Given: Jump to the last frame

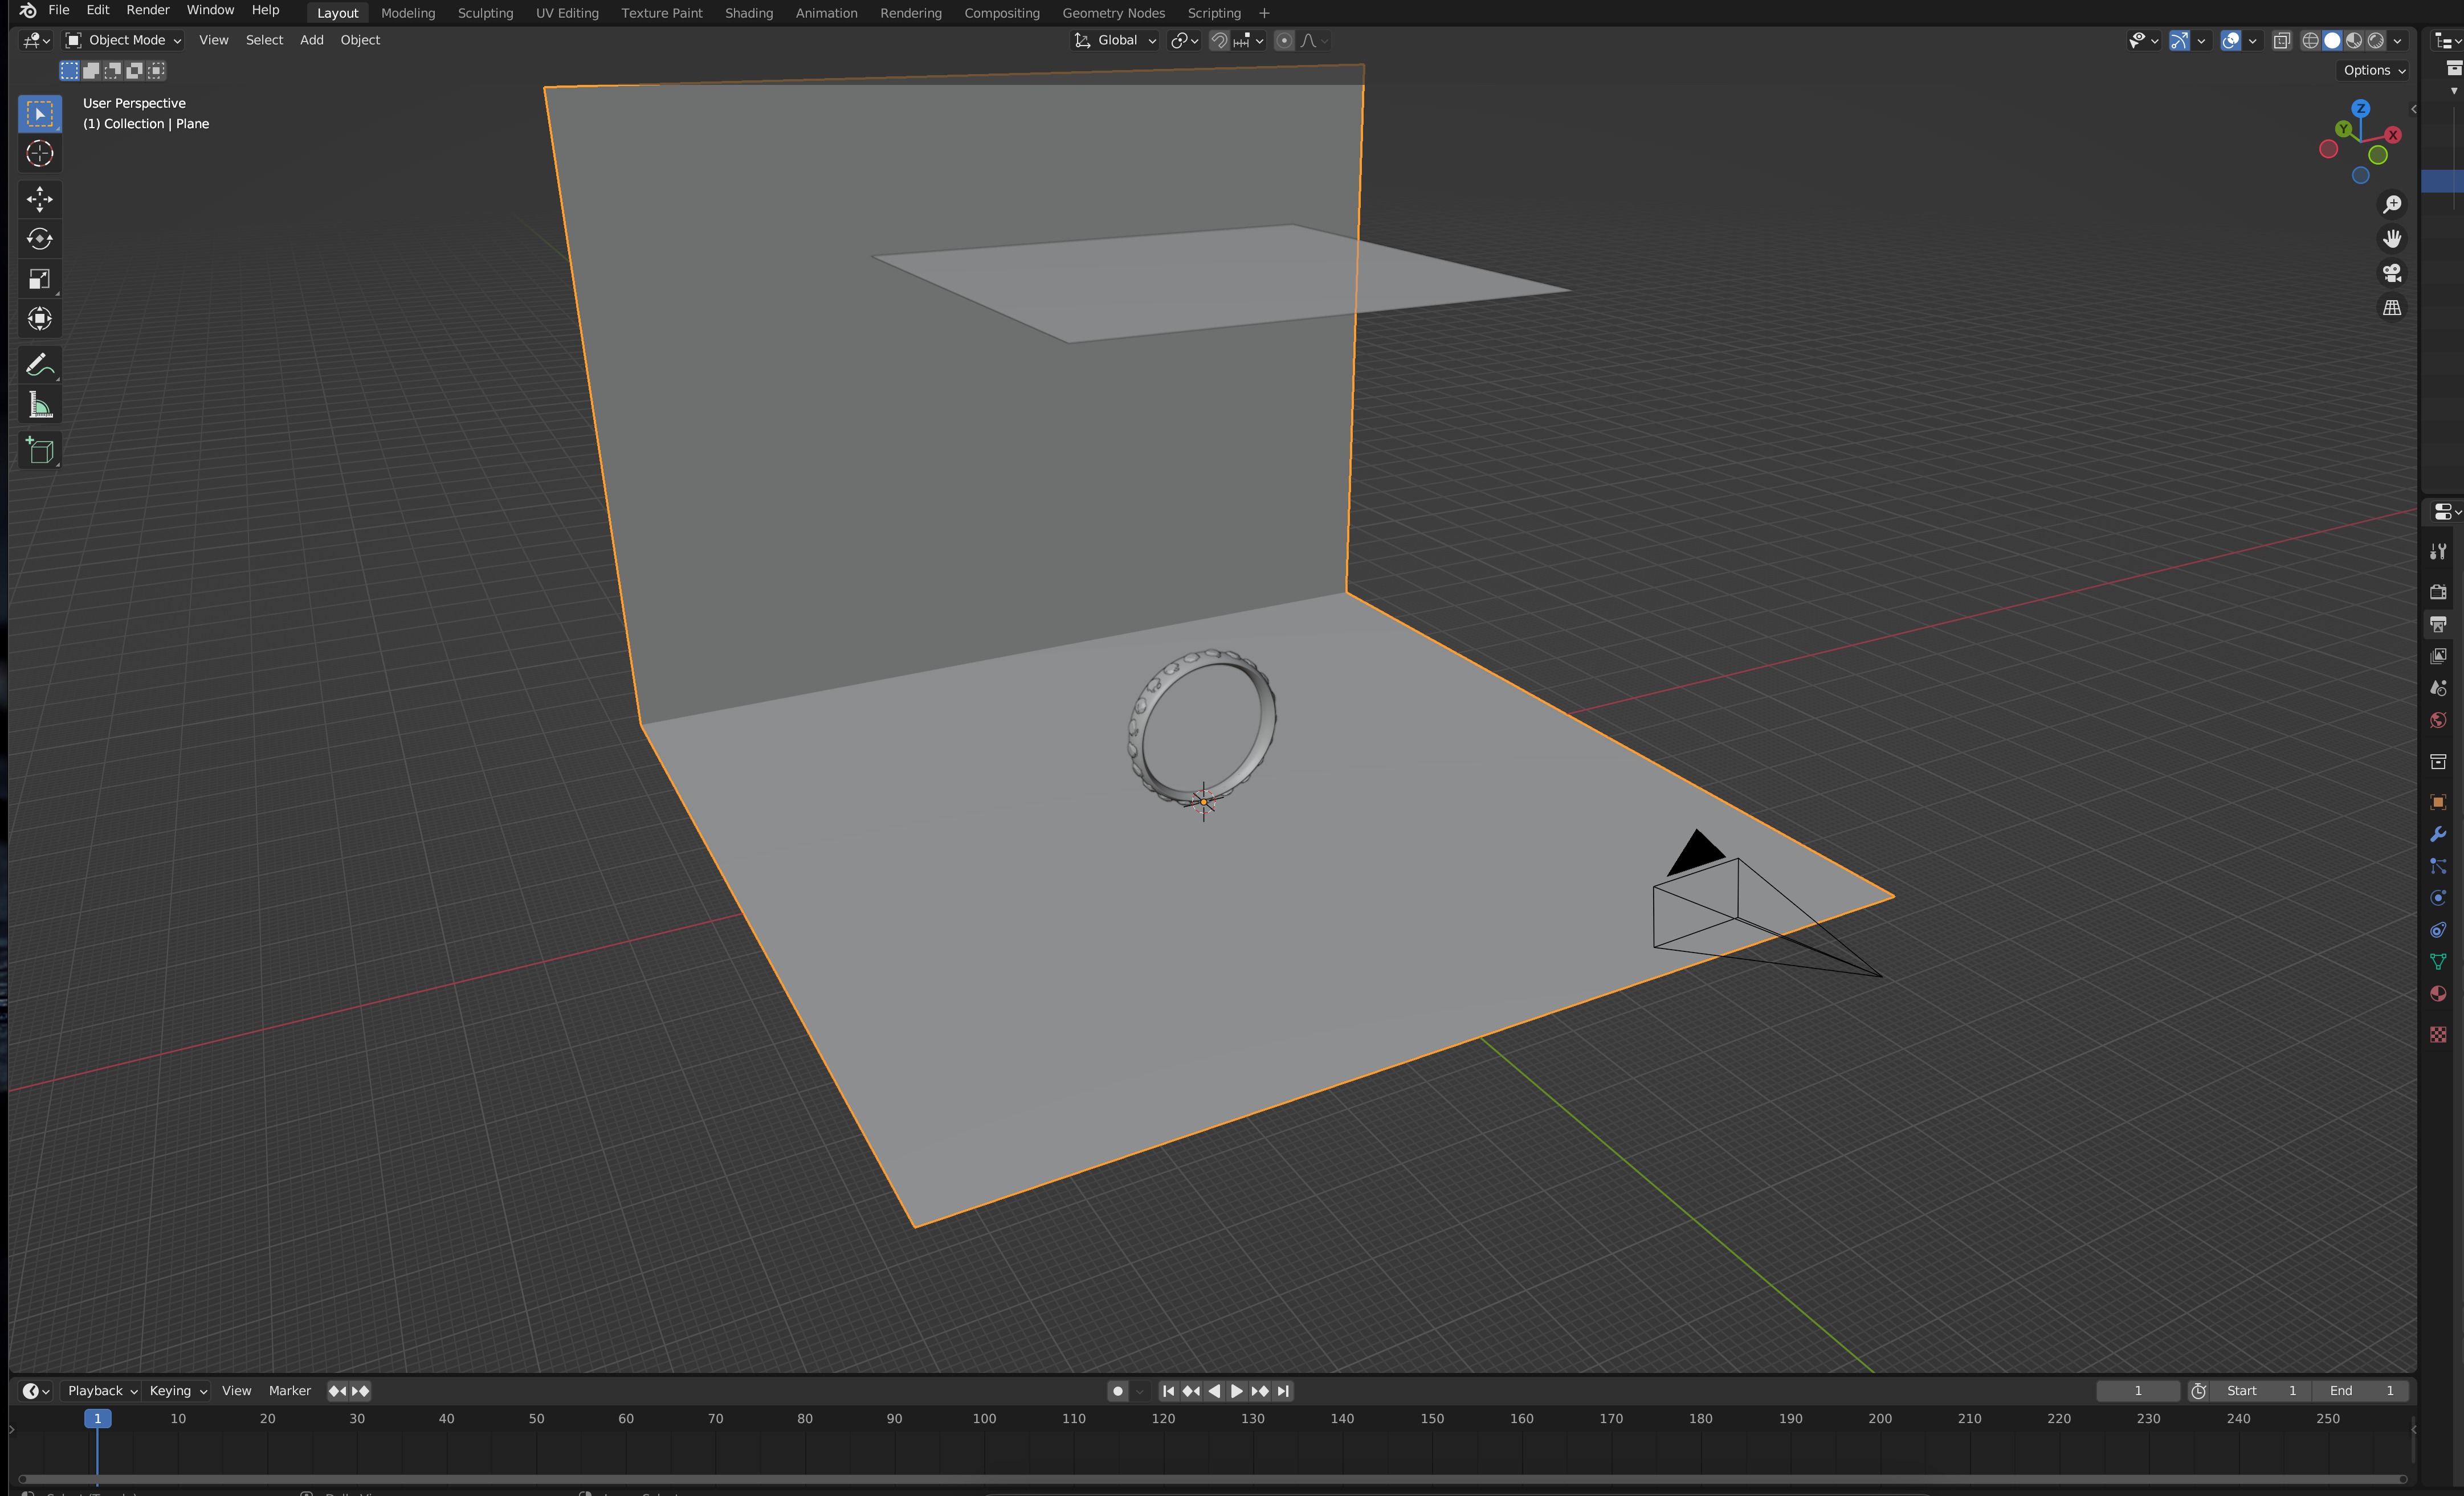Looking at the screenshot, I should (1283, 1391).
